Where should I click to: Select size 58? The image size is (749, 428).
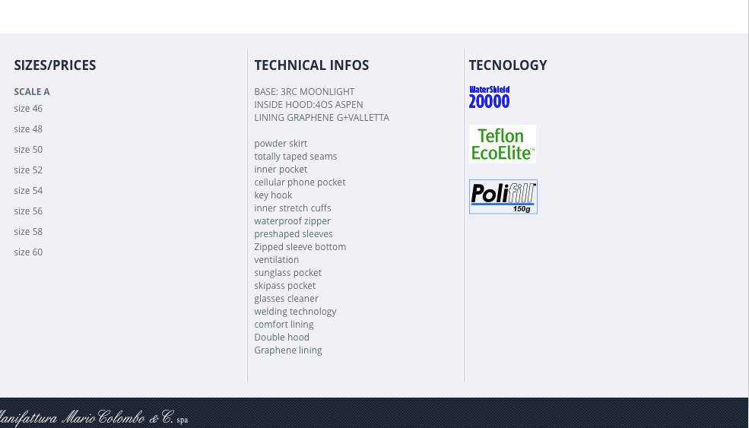(28, 232)
